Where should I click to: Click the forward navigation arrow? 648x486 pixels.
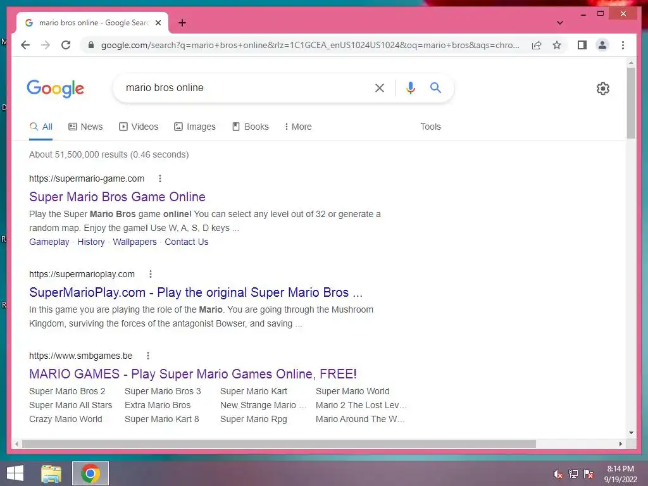tap(46, 45)
